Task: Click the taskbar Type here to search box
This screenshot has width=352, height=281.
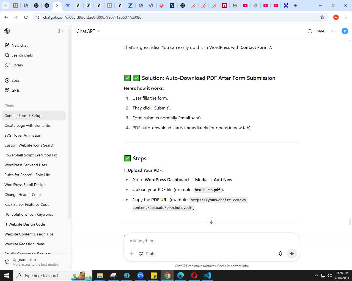Action: pos(53,276)
